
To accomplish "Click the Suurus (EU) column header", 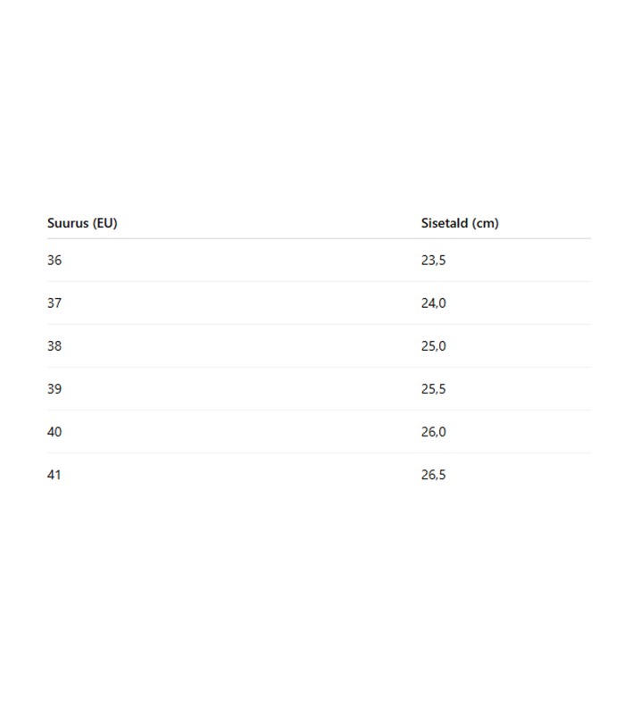I will point(82,223).
